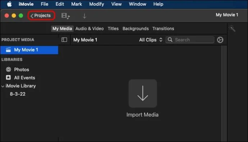Click the import down-arrow toolbar icon

point(84,16)
